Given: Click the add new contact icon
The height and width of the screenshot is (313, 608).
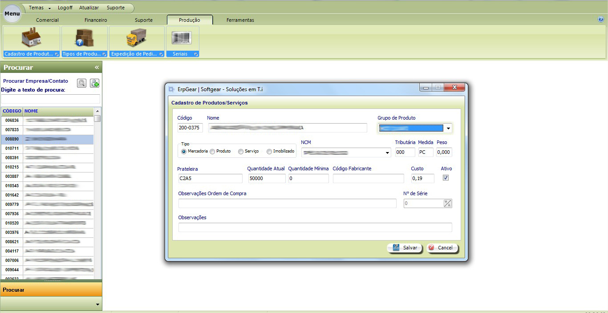Looking at the screenshot, I should (94, 83).
